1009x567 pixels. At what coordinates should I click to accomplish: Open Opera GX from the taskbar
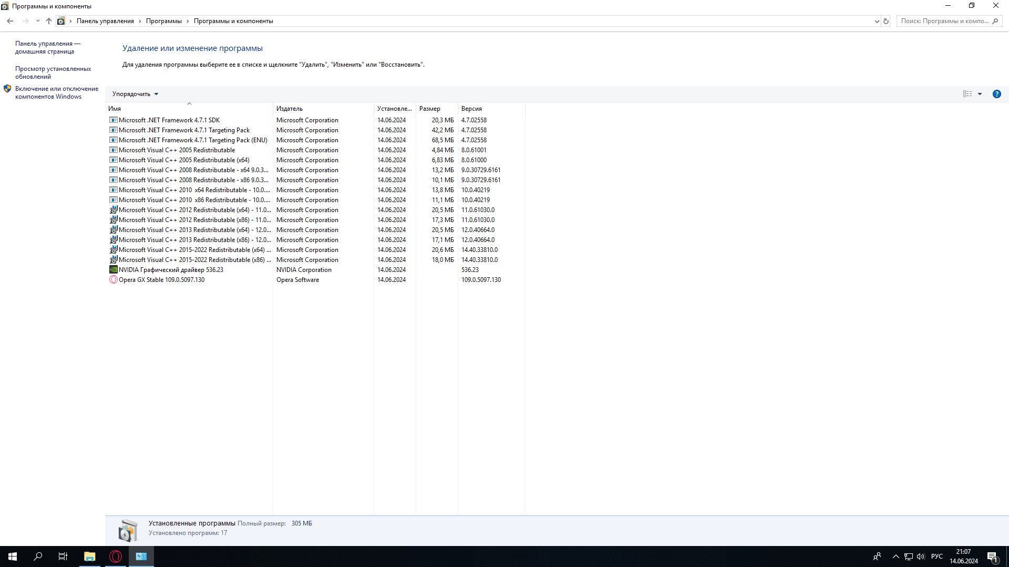pyautogui.click(x=116, y=556)
